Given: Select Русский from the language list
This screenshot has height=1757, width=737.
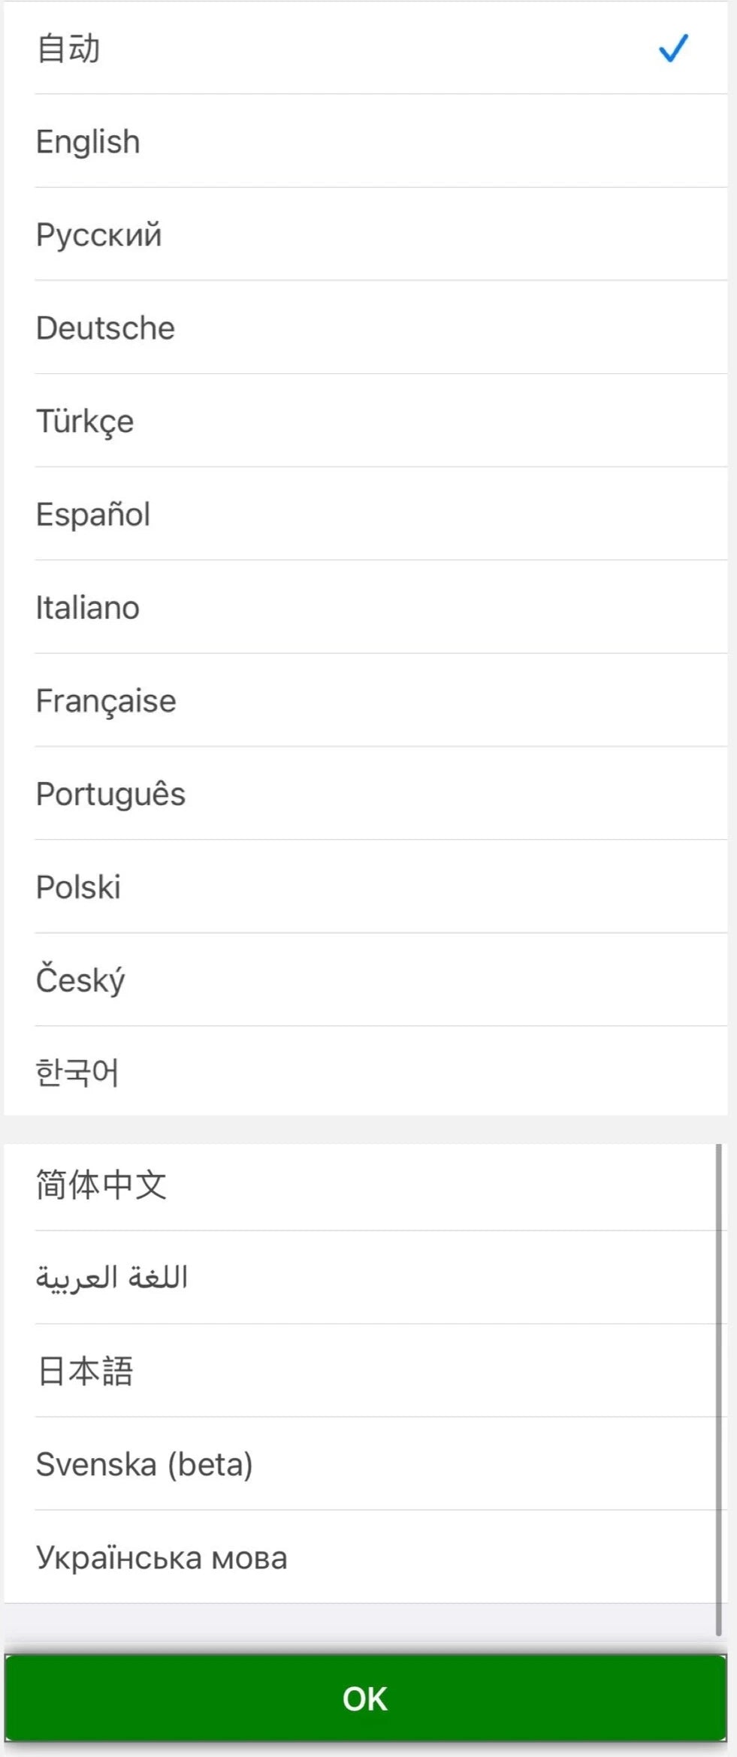Looking at the screenshot, I should (x=98, y=235).
